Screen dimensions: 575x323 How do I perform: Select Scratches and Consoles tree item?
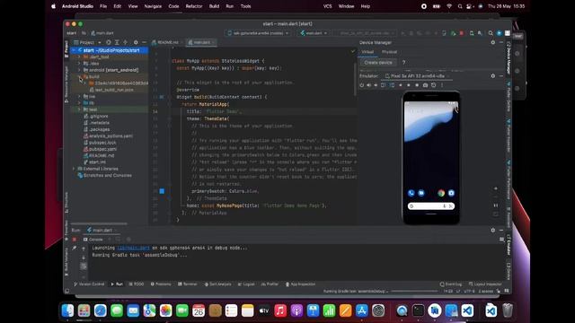[x=104, y=176]
